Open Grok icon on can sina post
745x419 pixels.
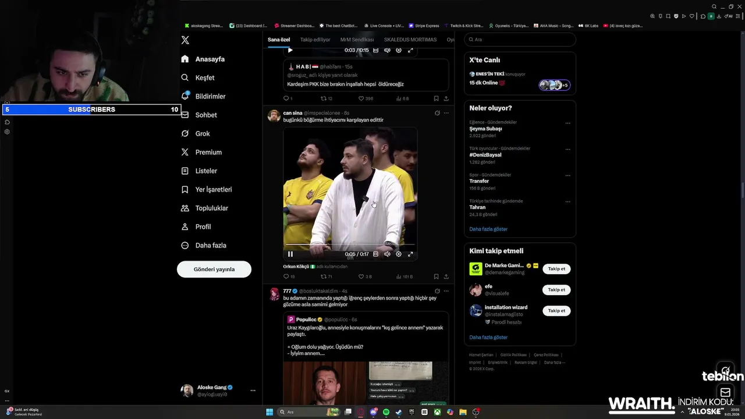click(437, 113)
